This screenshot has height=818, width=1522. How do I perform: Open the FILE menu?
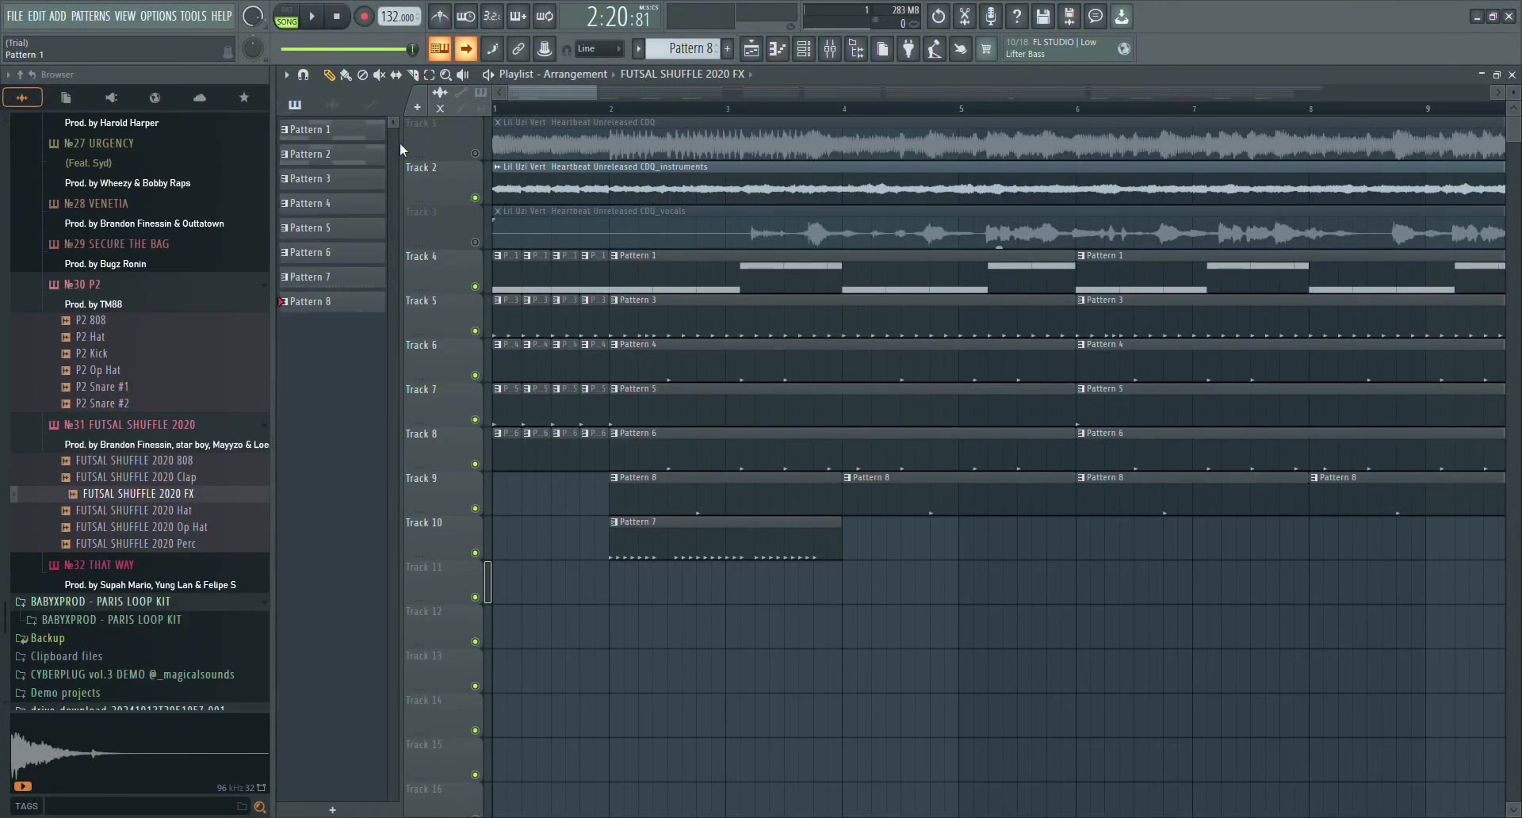click(x=15, y=16)
